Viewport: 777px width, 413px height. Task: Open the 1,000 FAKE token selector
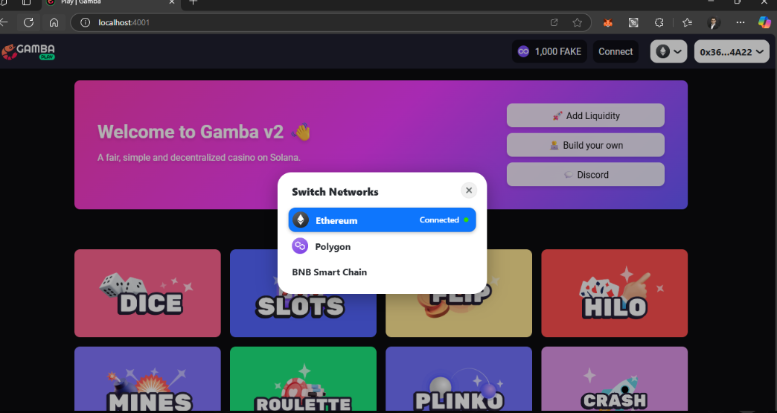click(549, 51)
